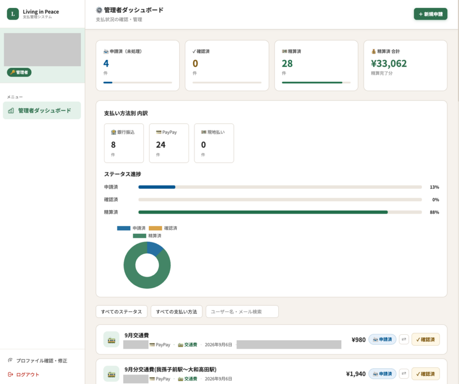Click the 9月分交通費(我孫子前駅～大和高田駅) entry title
This screenshot has height=384, width=459.
pos(170,369)
